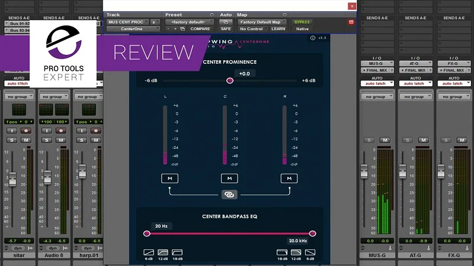Mute the FX-G track
This screenshot has height=266, width=474.
pos(462,140)
